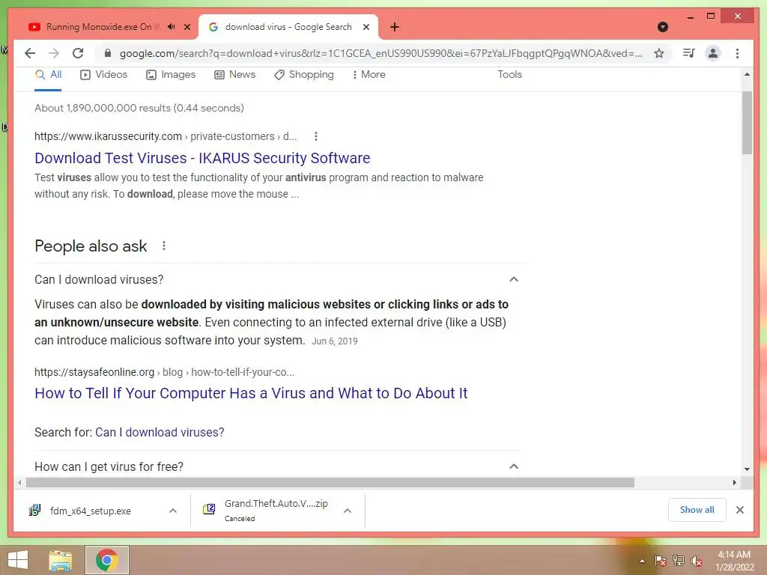Open File Explorer from the taskbar
This screenshot has height=575, width=767.
60,560
